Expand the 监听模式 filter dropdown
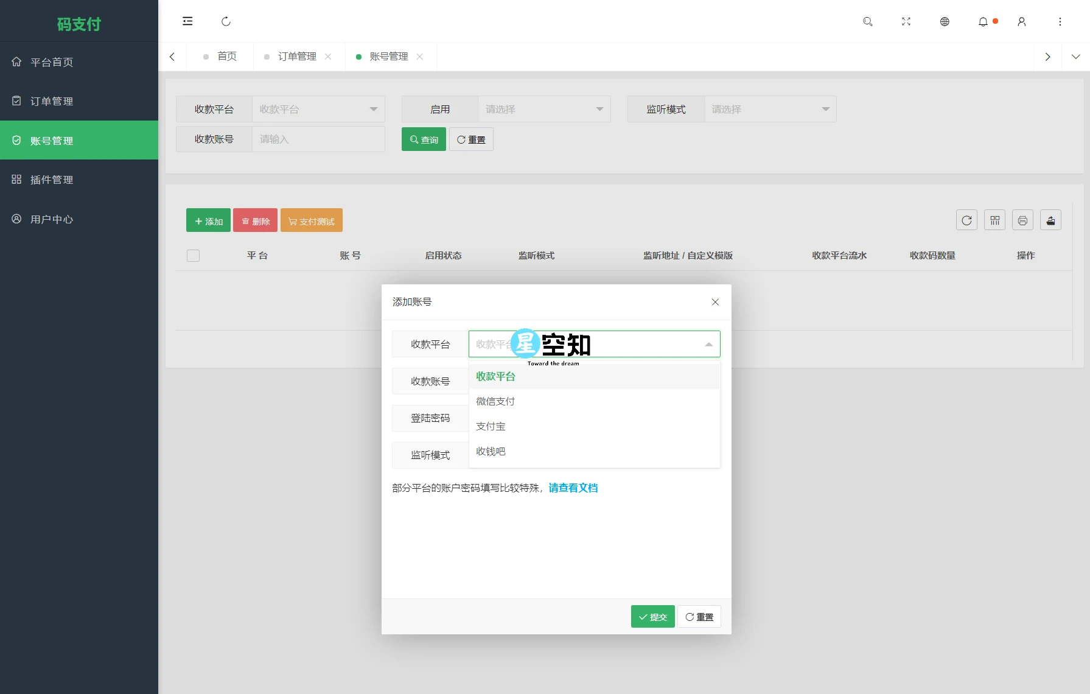Viewport: 1090px width, 694px height. point(770,109)
